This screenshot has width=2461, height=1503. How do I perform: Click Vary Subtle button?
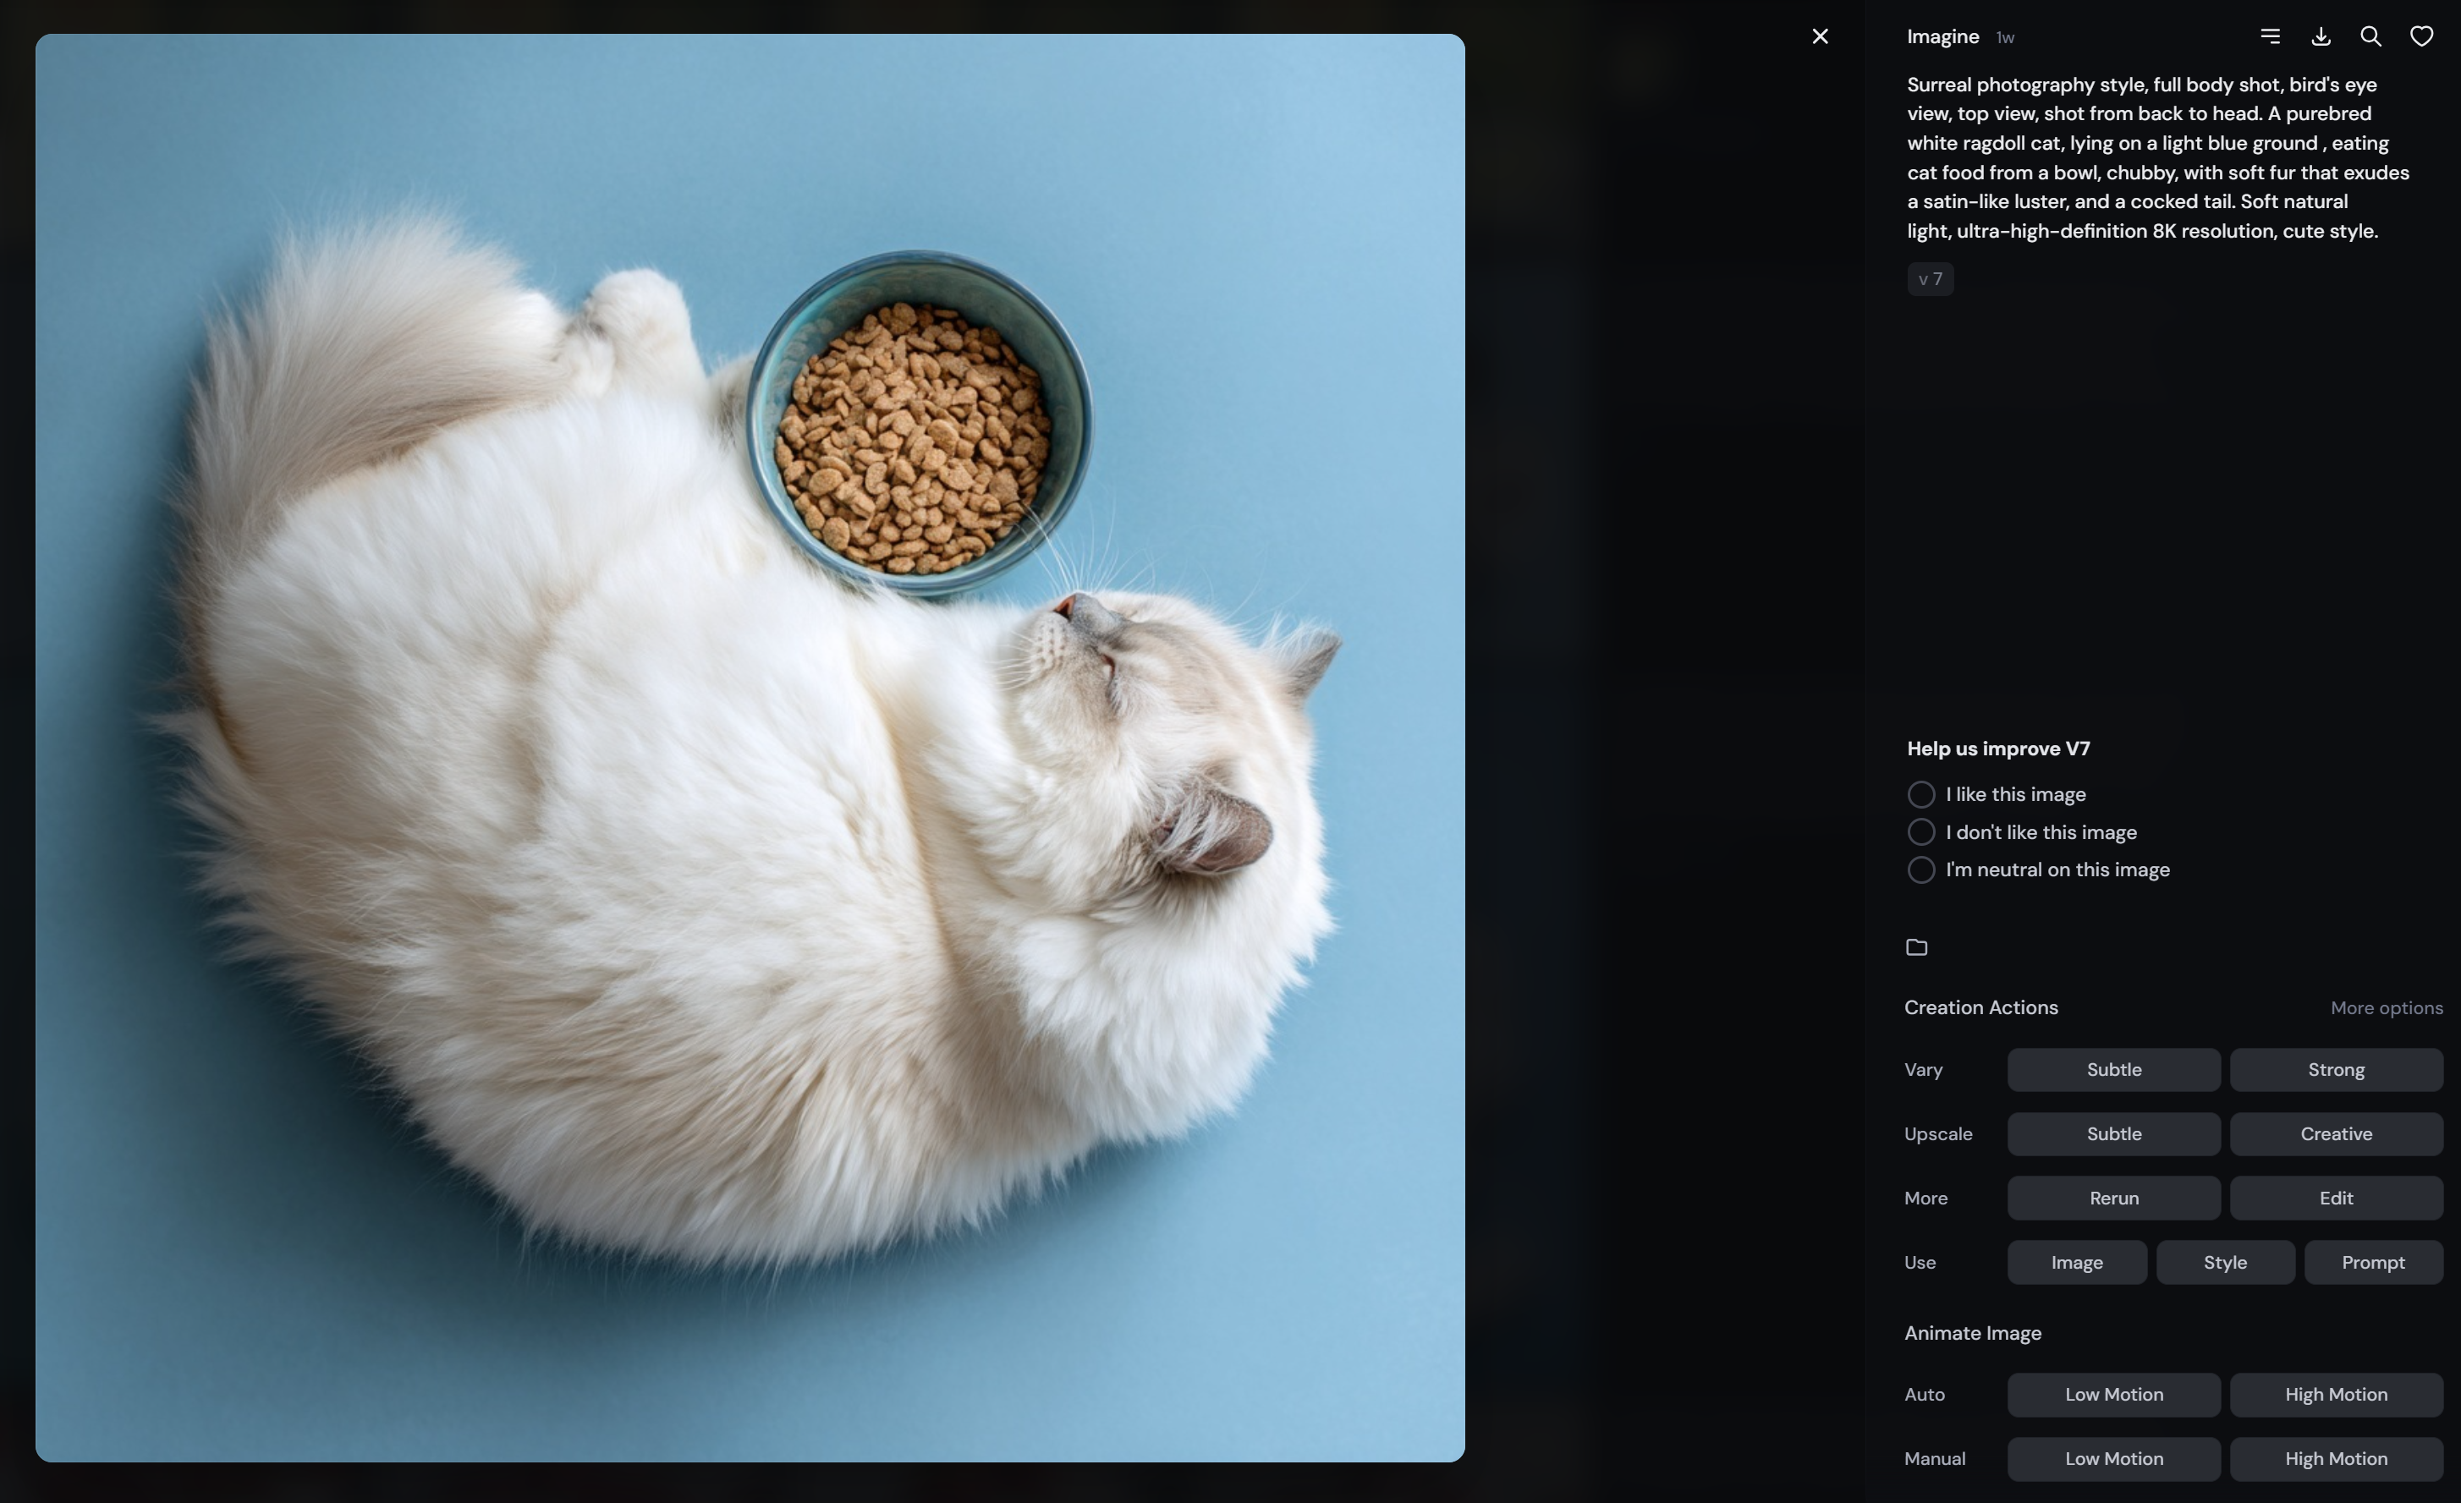coord(2113,1070)
